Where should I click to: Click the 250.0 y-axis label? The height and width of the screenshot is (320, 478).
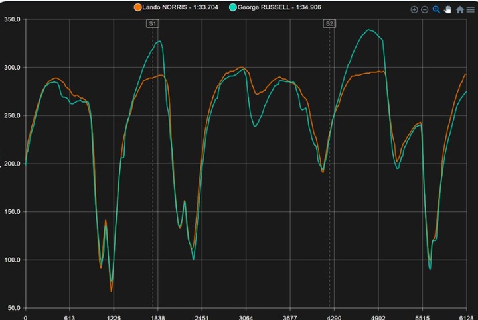12,115
